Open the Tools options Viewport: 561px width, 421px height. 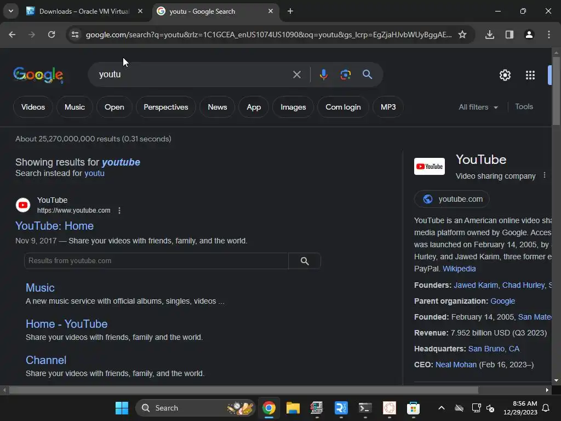click(524, 107)
